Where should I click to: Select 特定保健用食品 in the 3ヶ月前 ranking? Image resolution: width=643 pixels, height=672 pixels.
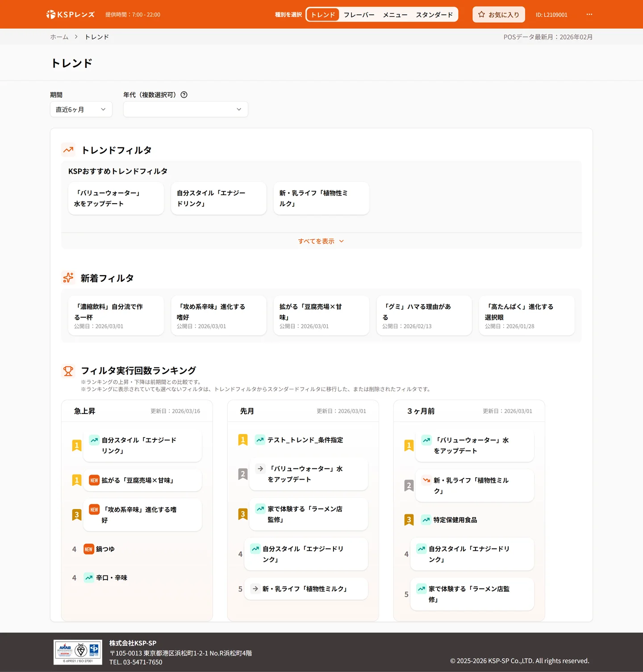[x=455, y=520]
